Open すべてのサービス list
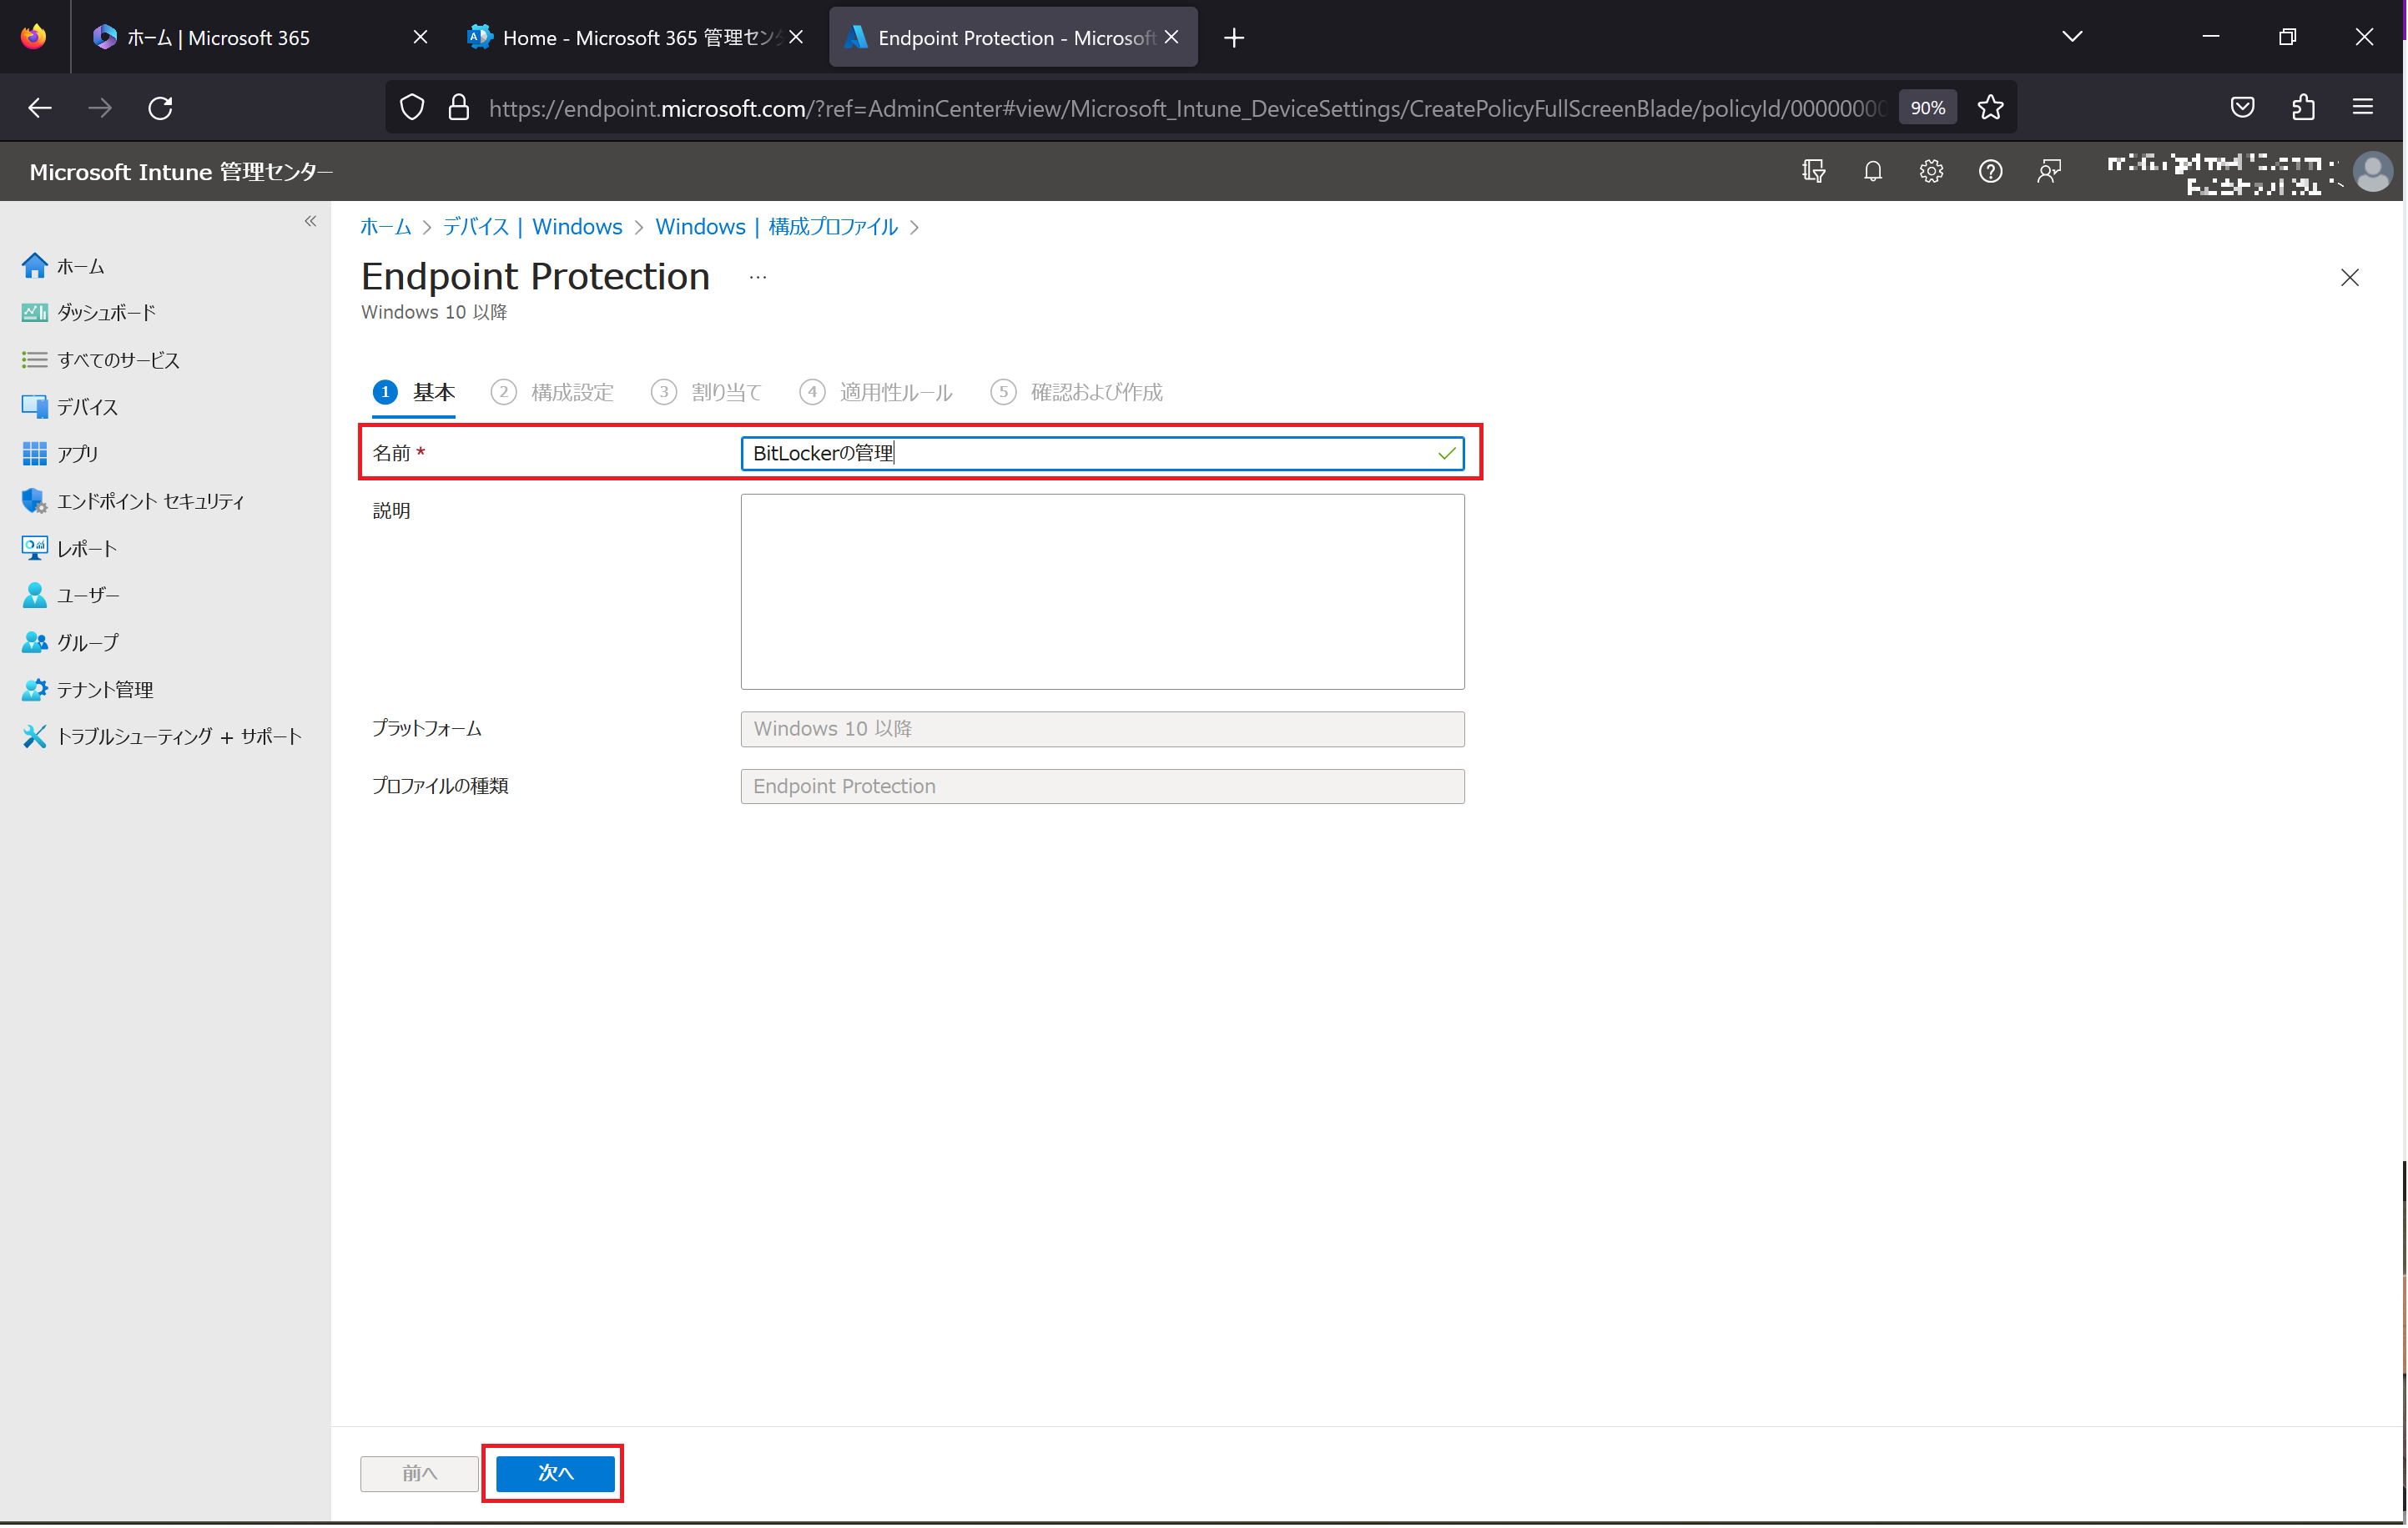The height and width of the screenshot is (1528, 2408). pyautogui.click(x=100, y=359)
